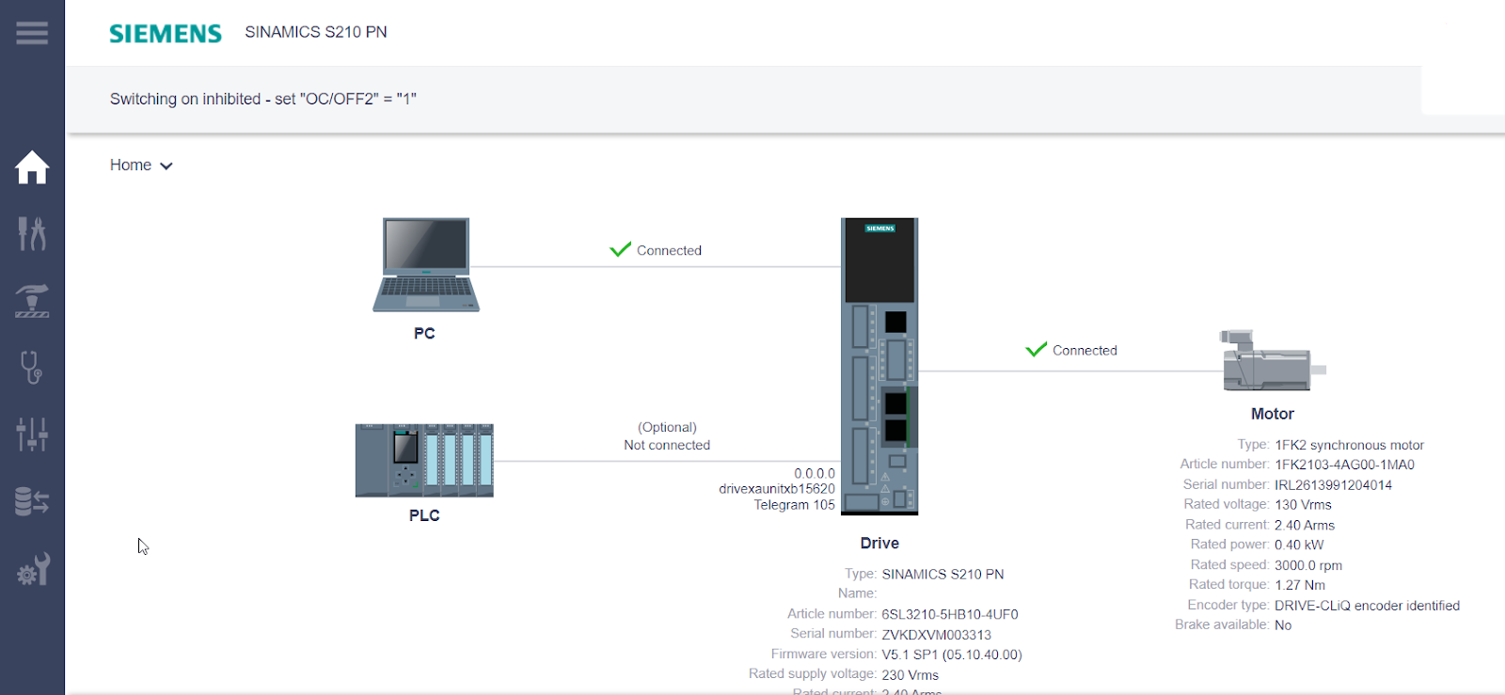Click motor rated current 2.40 Arms

1305,526
